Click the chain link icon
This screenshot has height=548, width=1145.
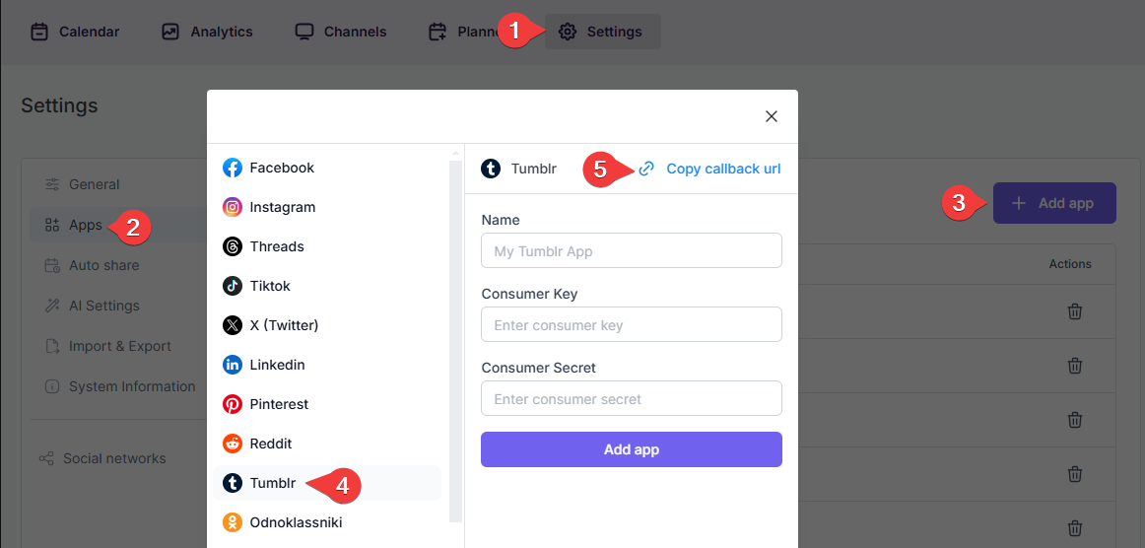[x=646, y=169]
